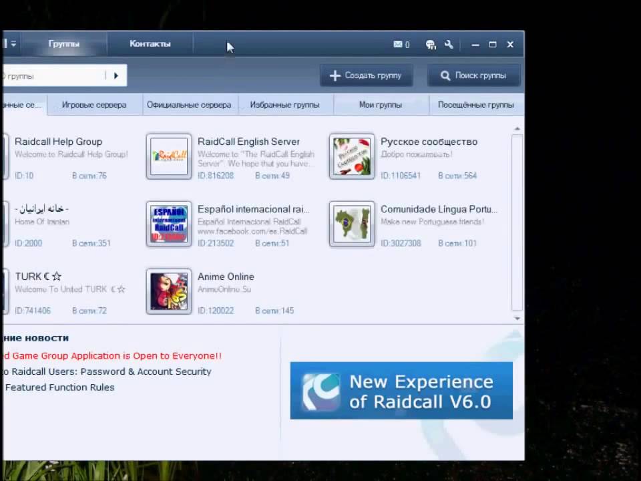Click the В сети:564 online count
641x481 pixels.
pos(457,176)
